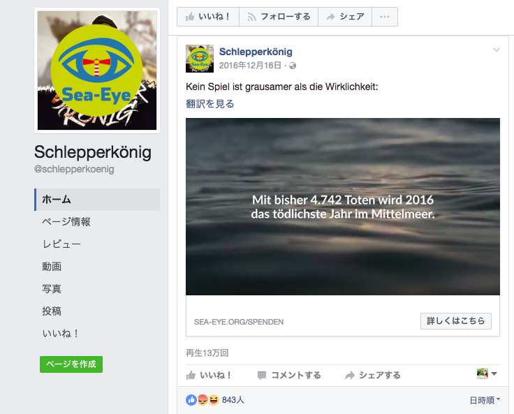Play the Mittelmeer ocean video thumbnail
514x414 pixels.
343,207
